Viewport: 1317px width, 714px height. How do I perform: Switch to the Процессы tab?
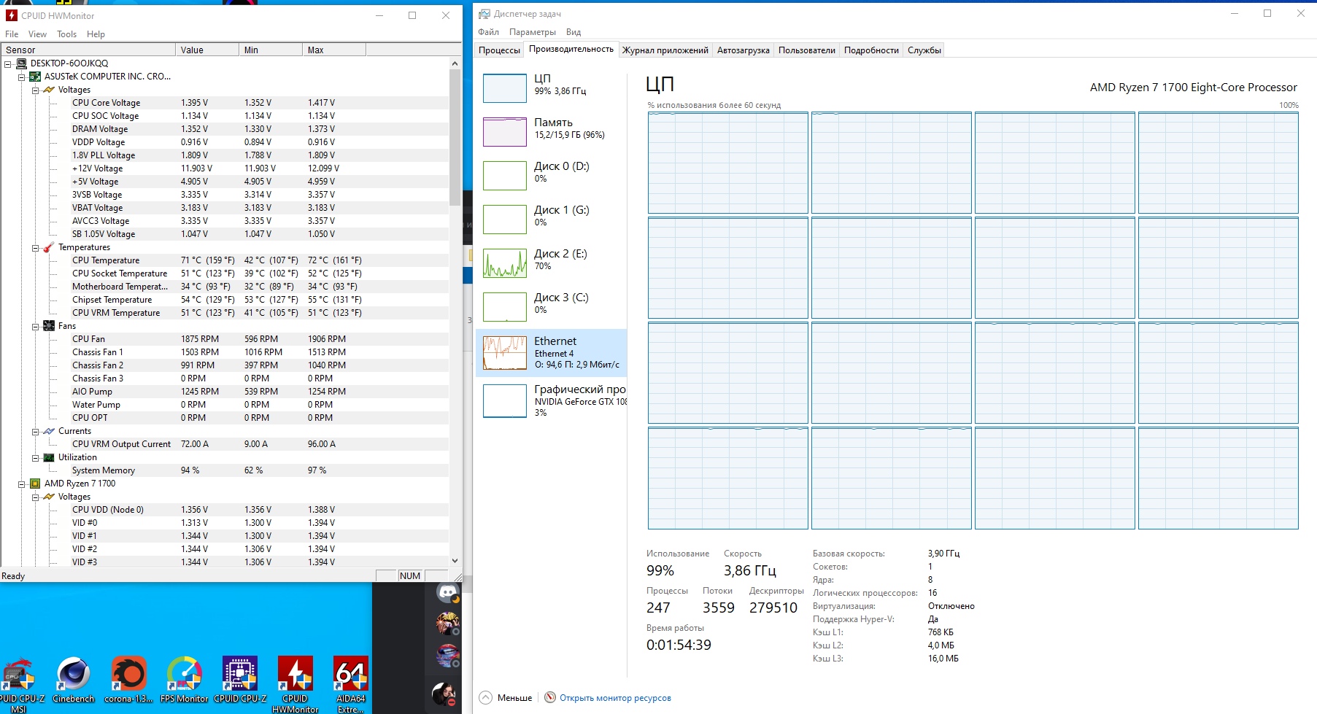[x=499, y=50]
